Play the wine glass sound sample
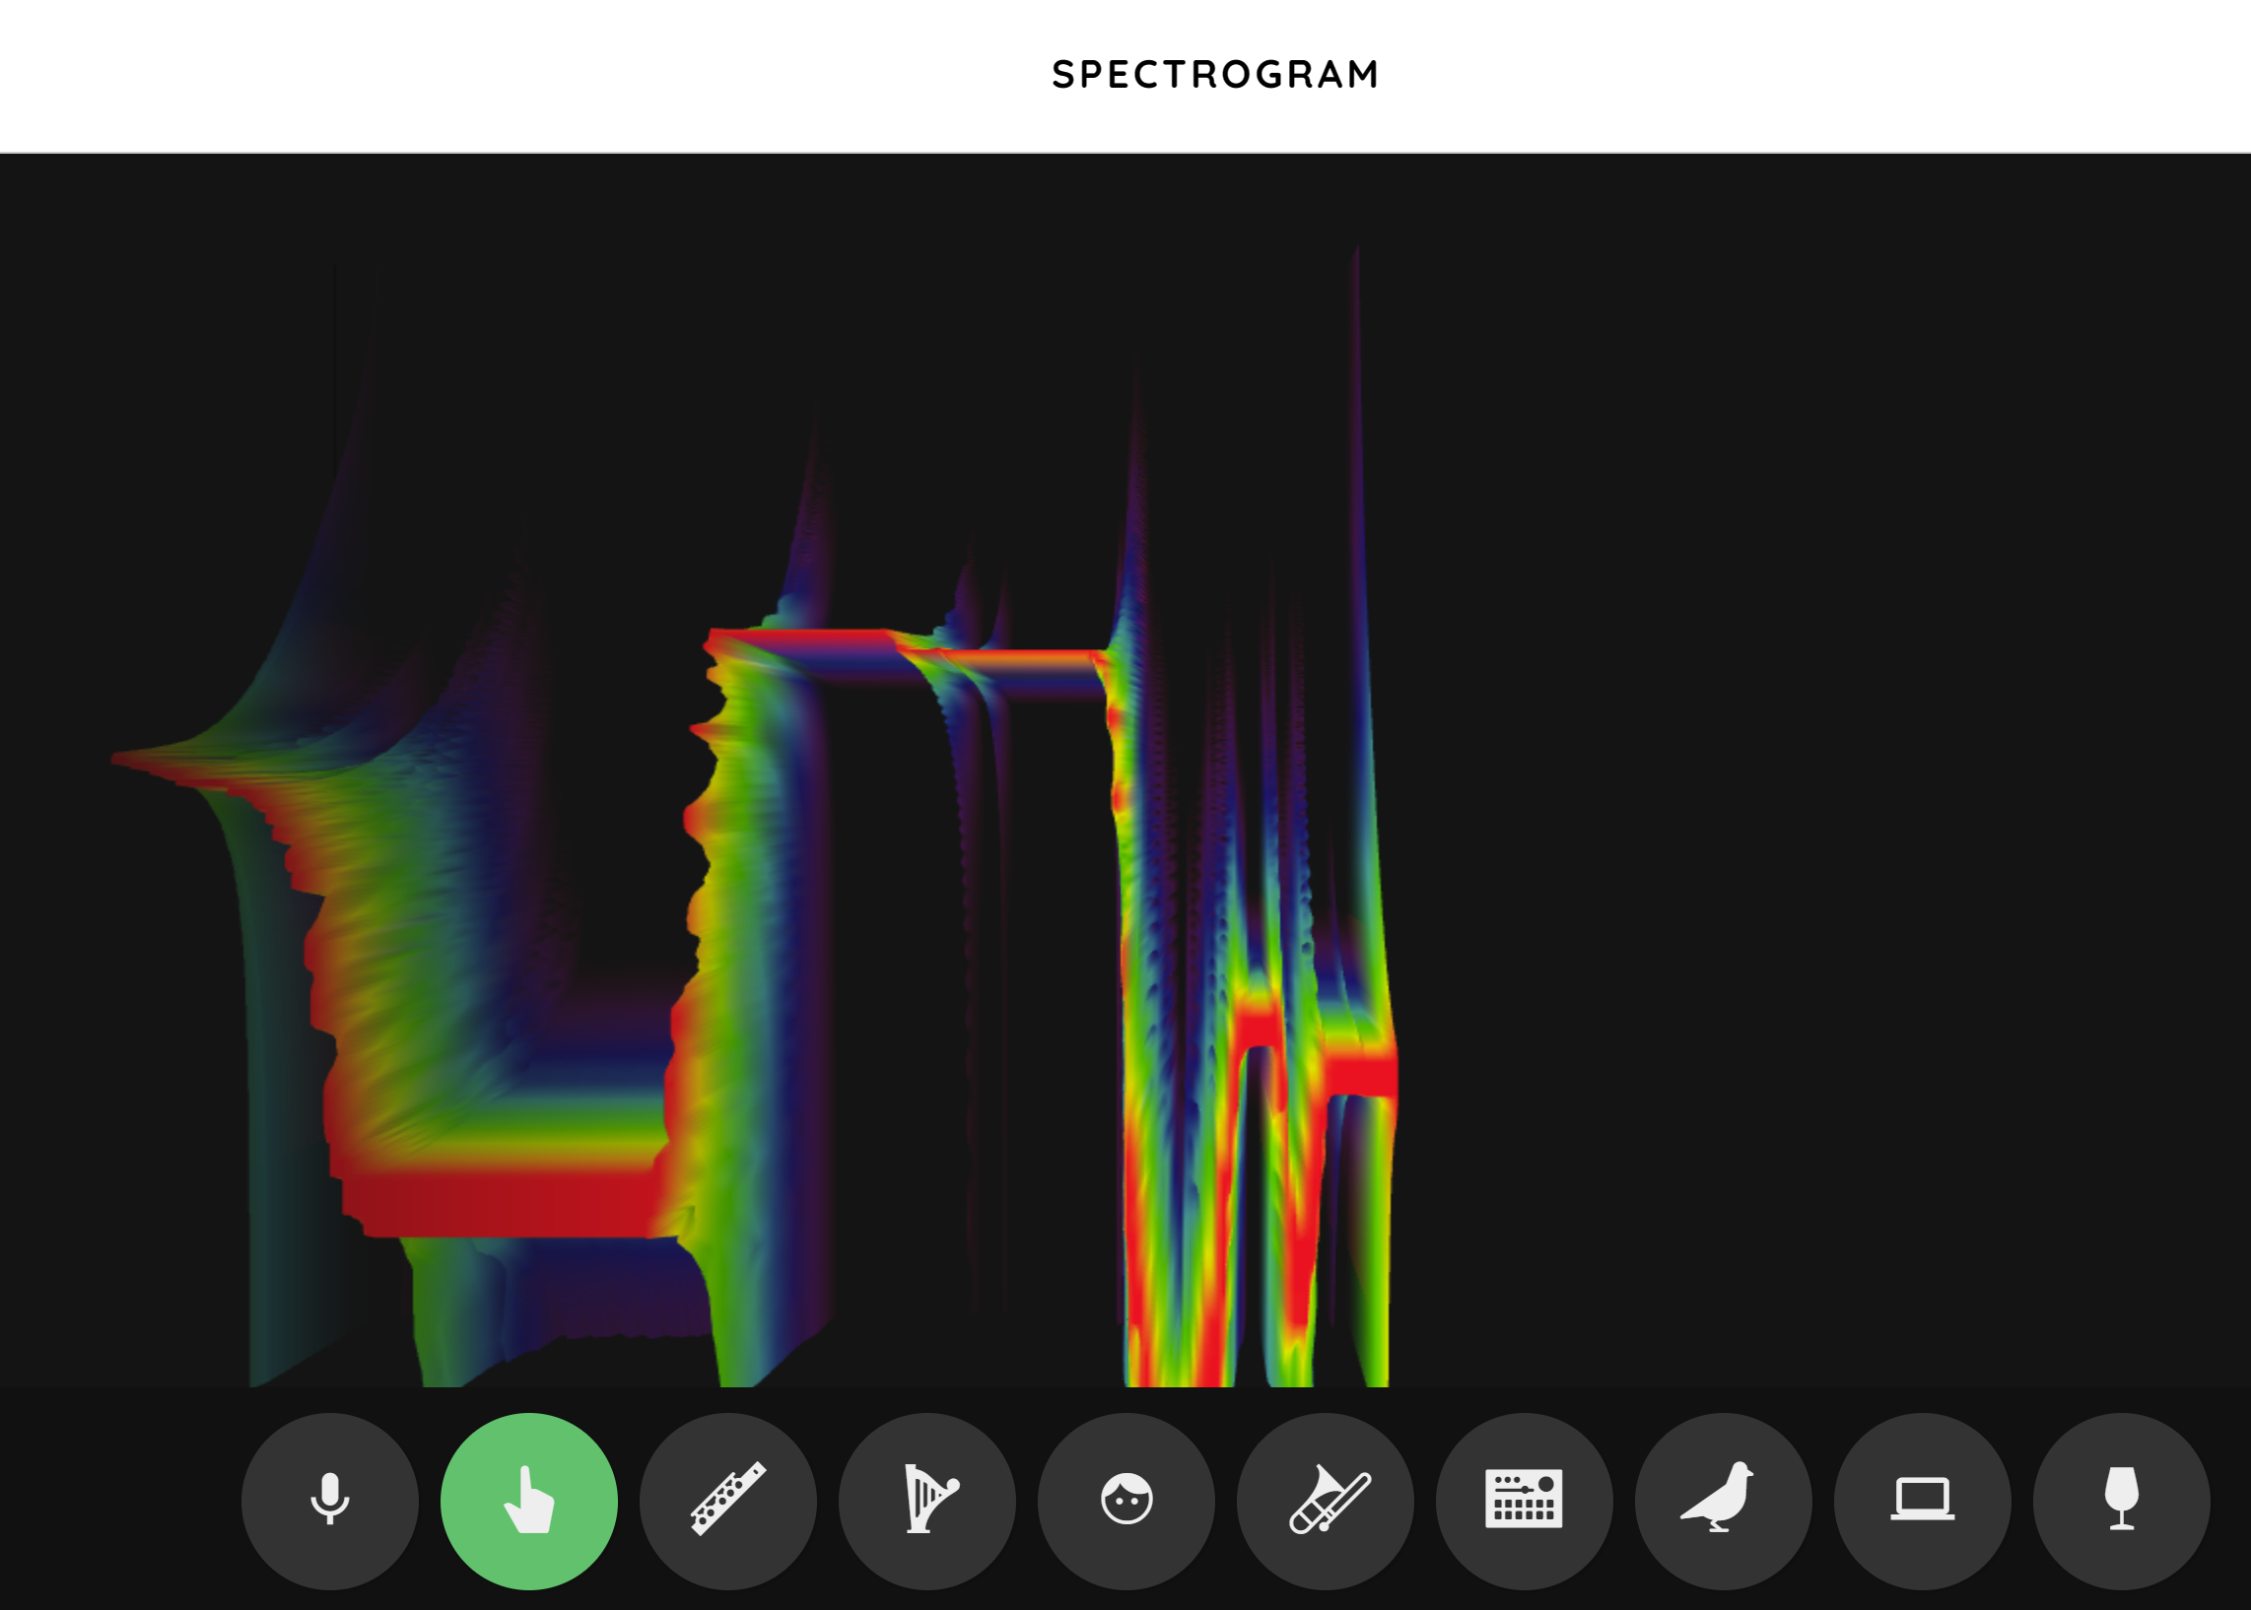Screen dimensions: 2251x1610 [2121, 1500]
